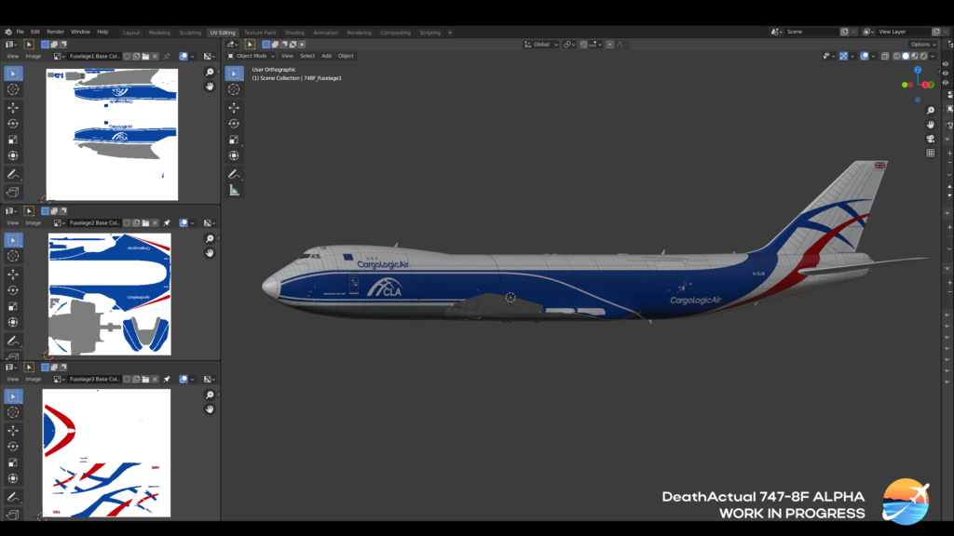Select Annotate tool in Fuselage3 image editor

(x=13, y=497)
